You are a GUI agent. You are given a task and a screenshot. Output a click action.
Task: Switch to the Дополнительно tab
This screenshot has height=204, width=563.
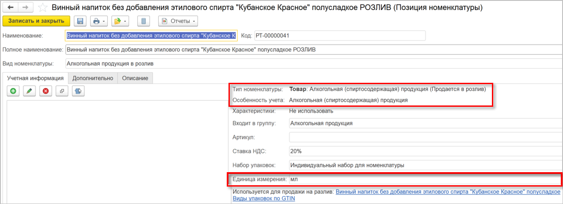point(93,78)
